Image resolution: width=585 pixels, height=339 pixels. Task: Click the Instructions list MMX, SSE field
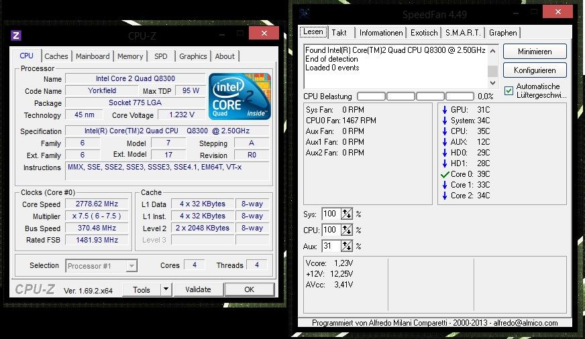pyautogui.click(x=167, y=172)
